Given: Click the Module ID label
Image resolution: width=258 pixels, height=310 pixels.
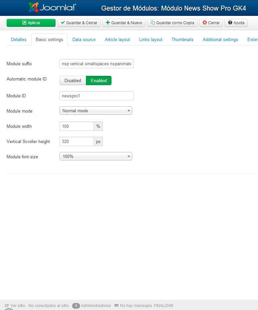Looking at the screenshot, I should [16, 96].
